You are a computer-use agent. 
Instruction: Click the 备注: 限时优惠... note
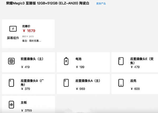pos(32,41)
